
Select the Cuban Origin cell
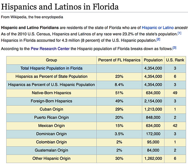[51, 109]
